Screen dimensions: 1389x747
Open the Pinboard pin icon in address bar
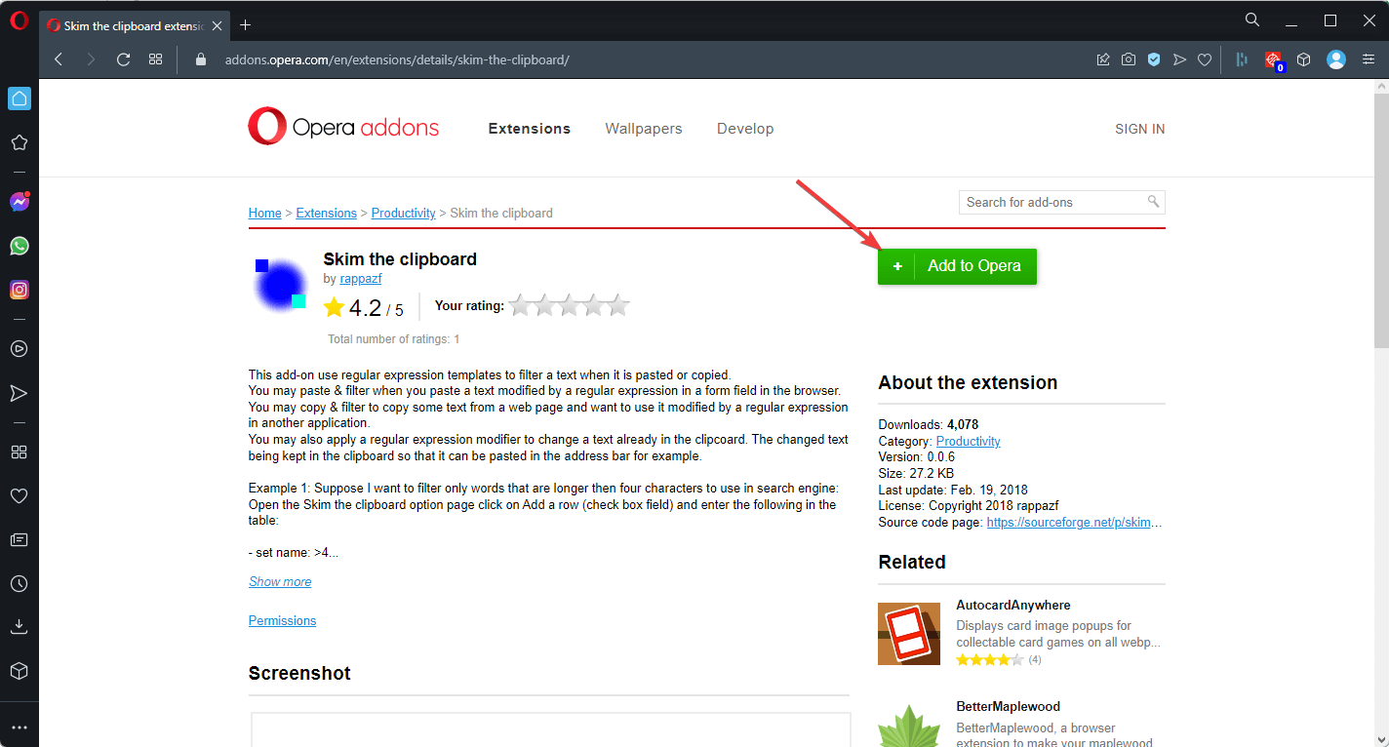(x=1103, y=59)
